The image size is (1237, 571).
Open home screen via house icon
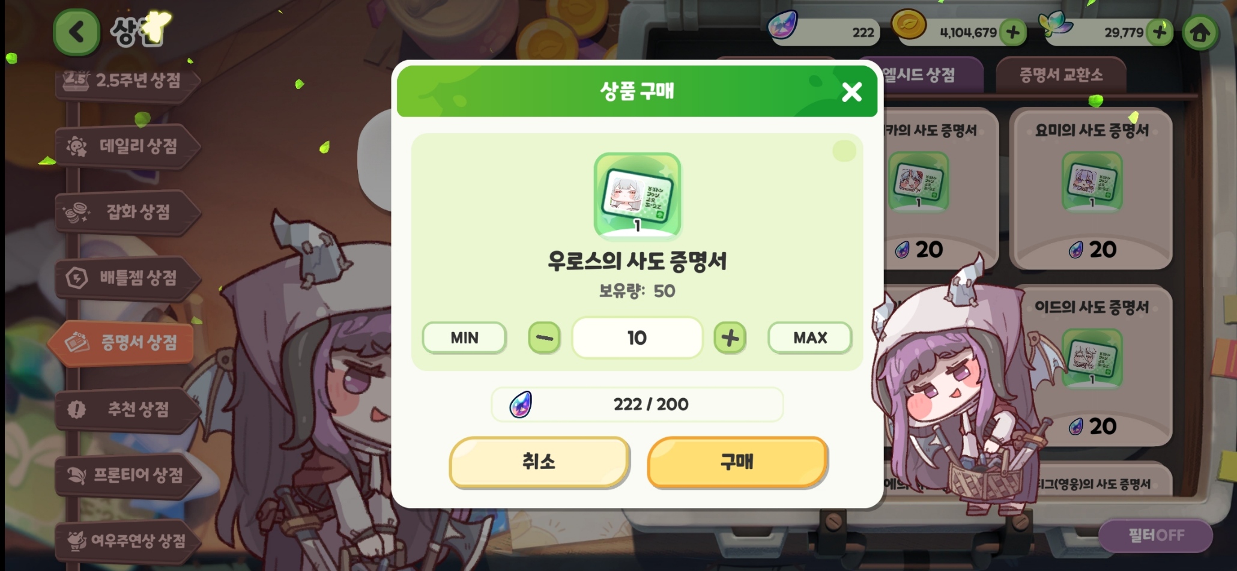[x=1200, y=32]
